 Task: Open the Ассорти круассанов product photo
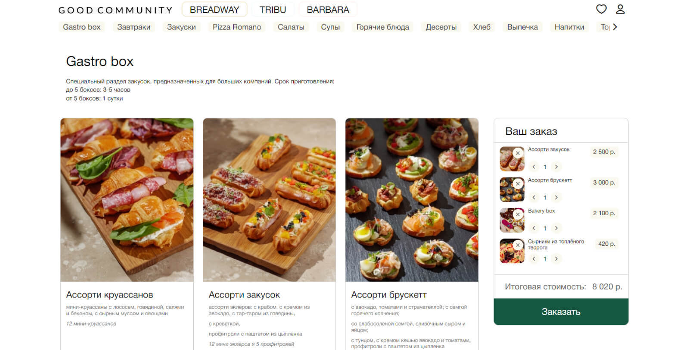(127, 200)
